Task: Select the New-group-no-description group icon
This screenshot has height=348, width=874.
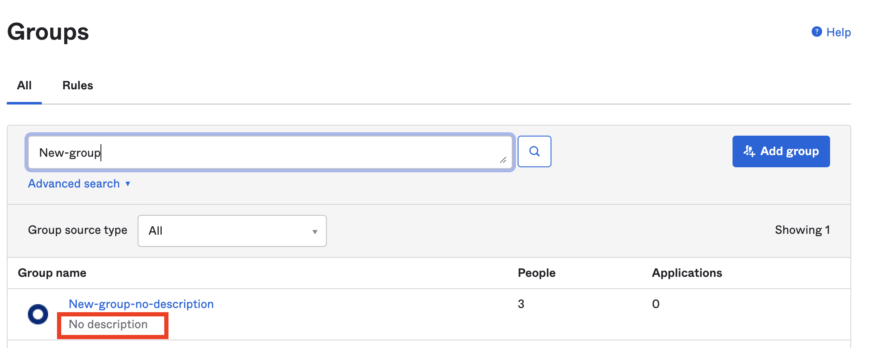Action: (x=38, y=314)
